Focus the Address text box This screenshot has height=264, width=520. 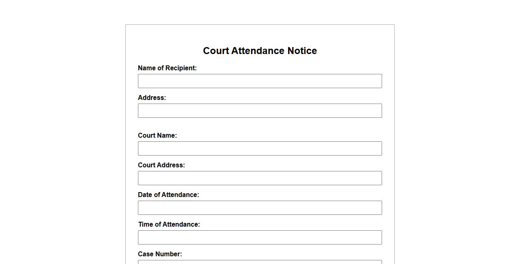click(260, 110)
